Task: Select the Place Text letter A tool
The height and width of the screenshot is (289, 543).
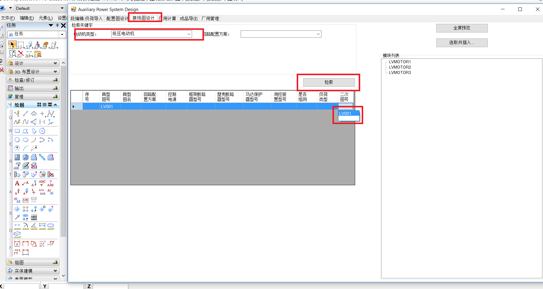Action: point(17,183)
